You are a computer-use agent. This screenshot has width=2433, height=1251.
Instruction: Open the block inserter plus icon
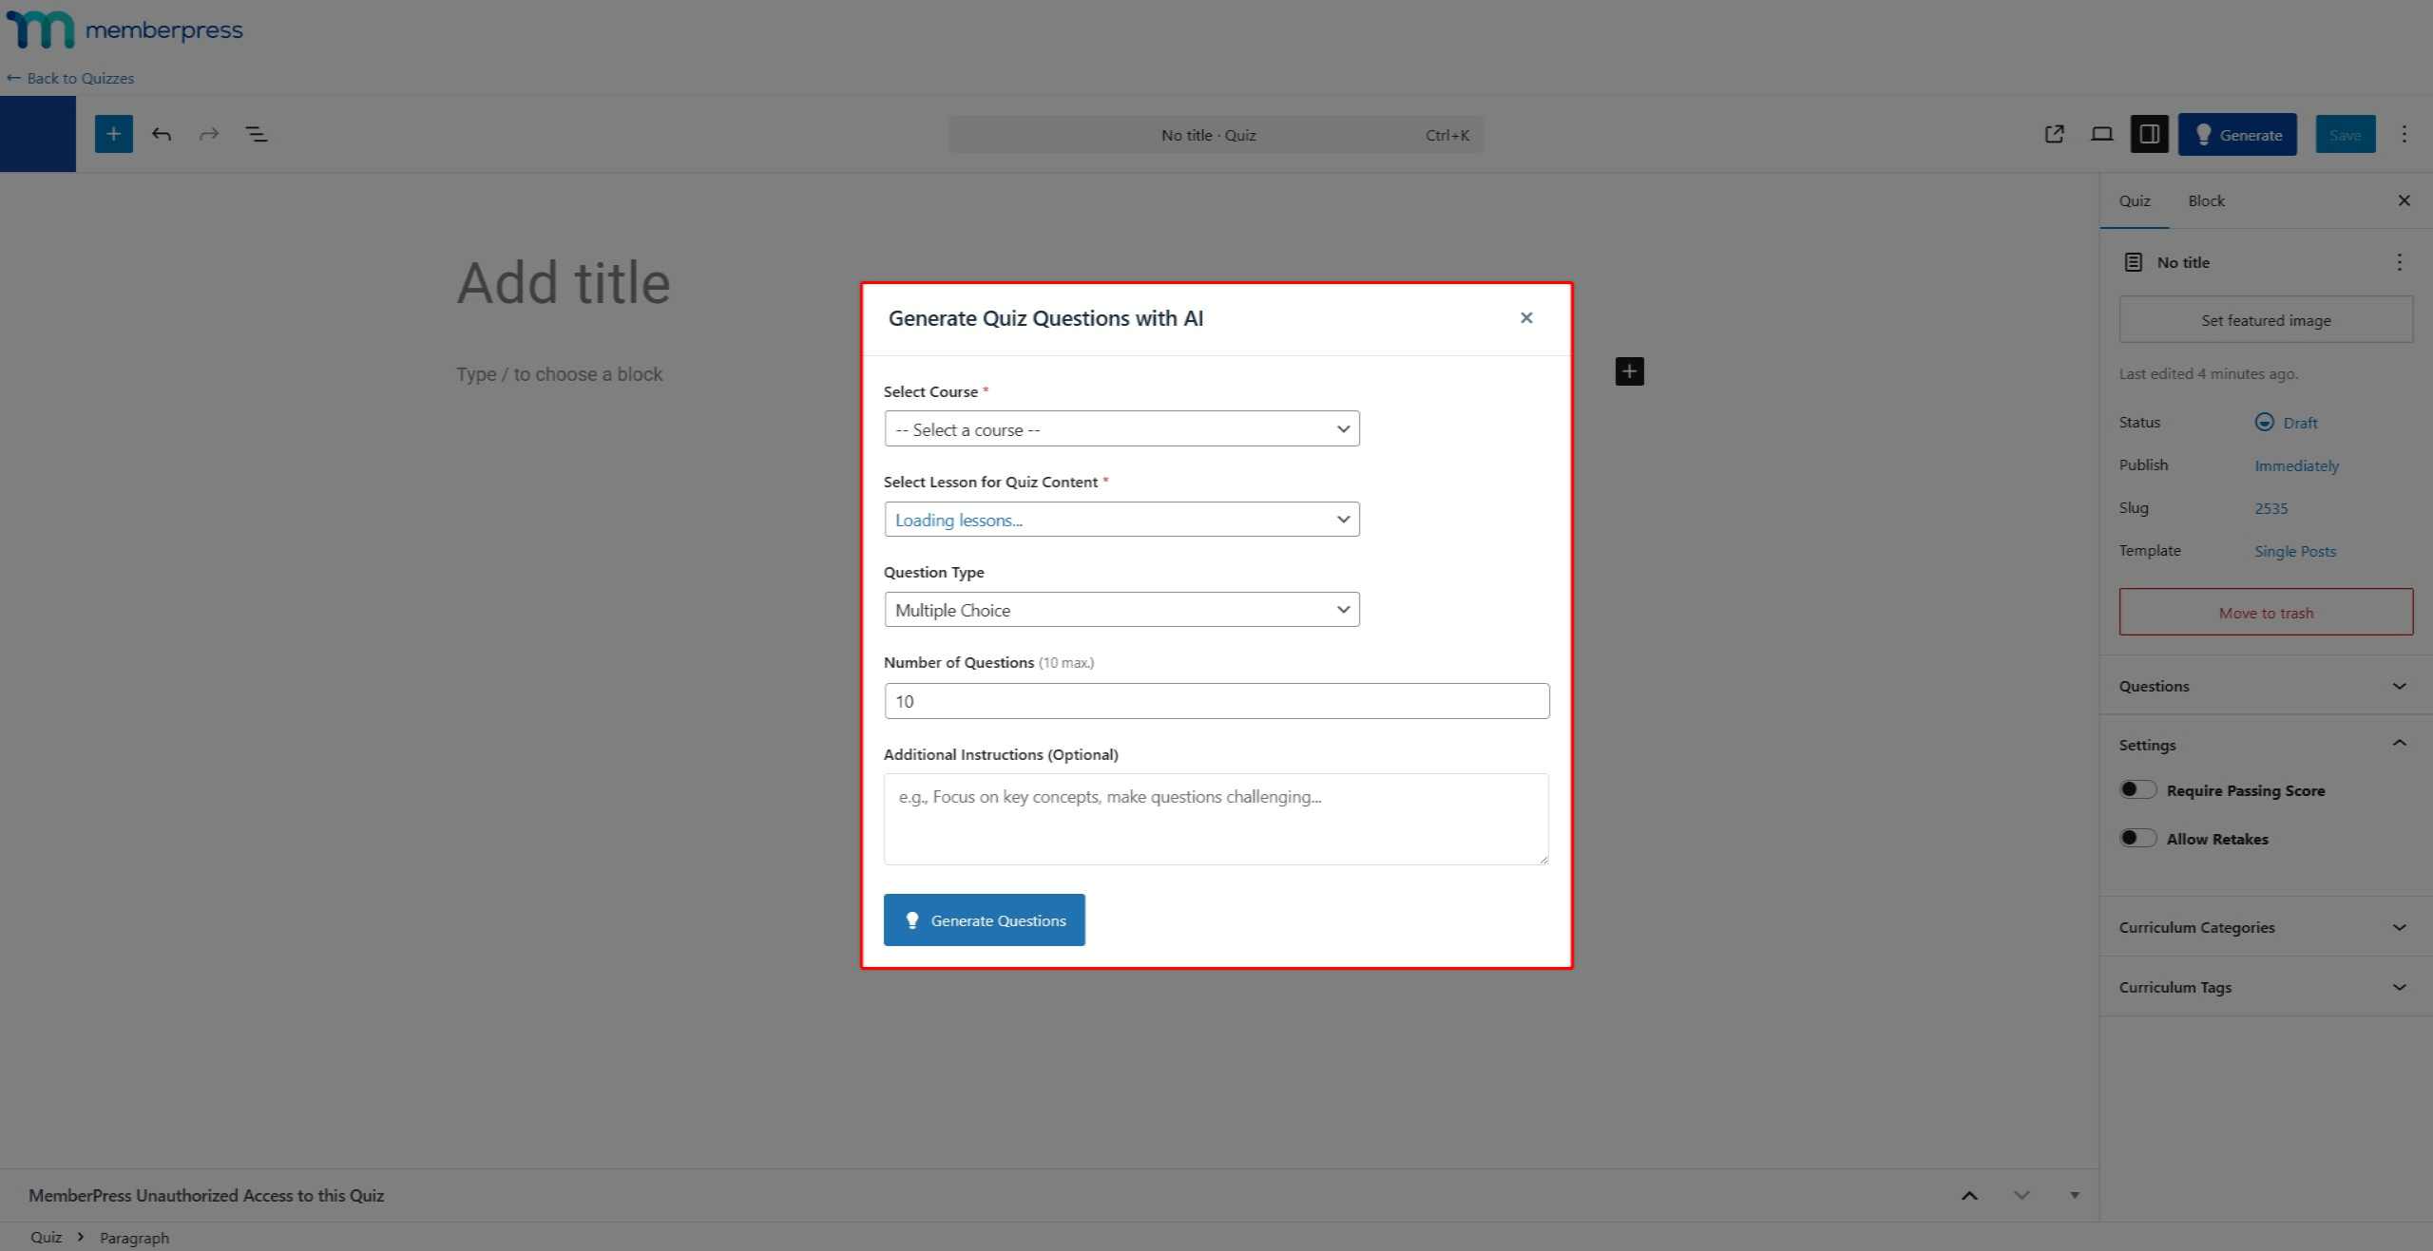pos(113,134)
